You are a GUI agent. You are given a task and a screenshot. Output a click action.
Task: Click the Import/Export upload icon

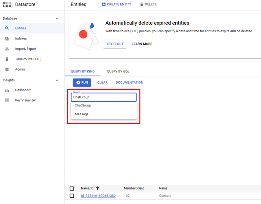pos(7,49)
